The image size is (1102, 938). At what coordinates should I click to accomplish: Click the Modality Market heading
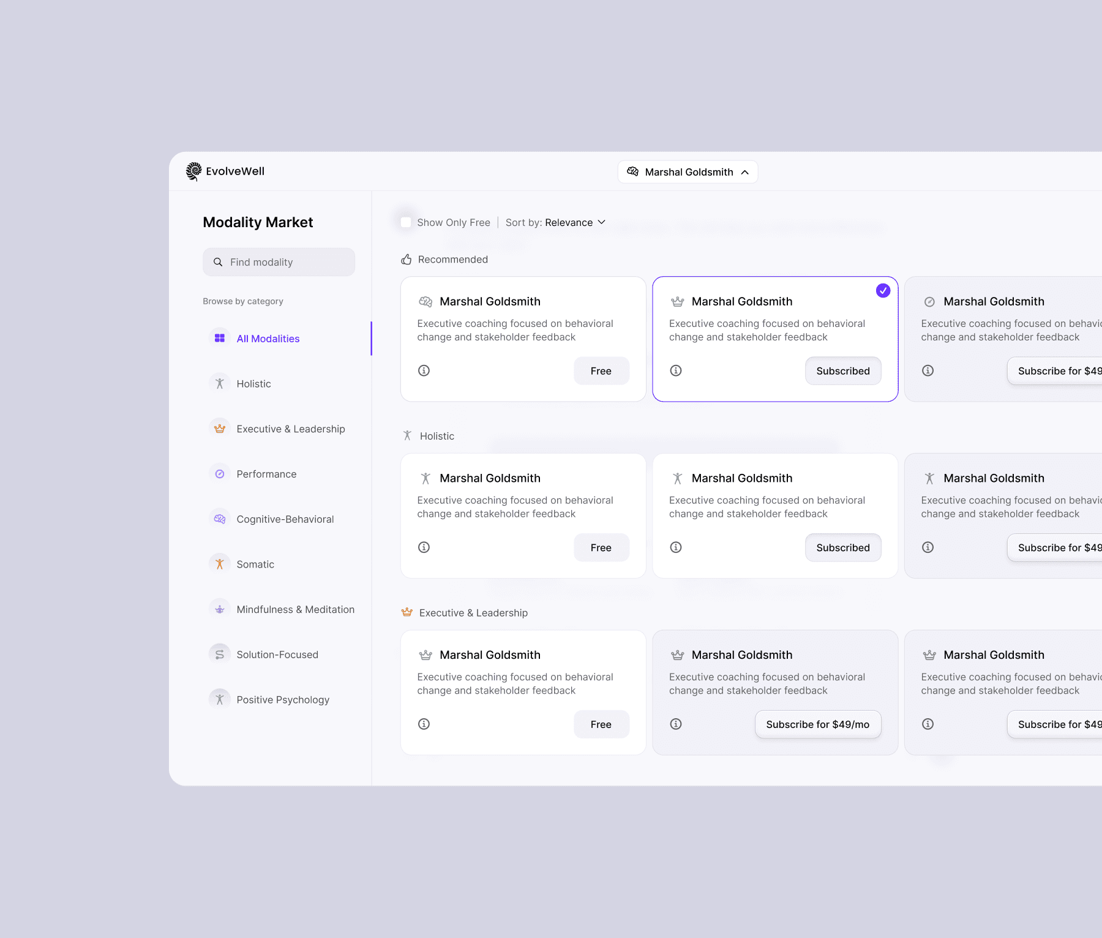click(258, 222)
